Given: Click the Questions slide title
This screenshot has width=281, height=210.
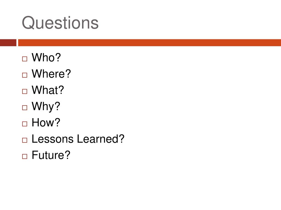Looking at the screenshot, I should [x=60, y=23].
